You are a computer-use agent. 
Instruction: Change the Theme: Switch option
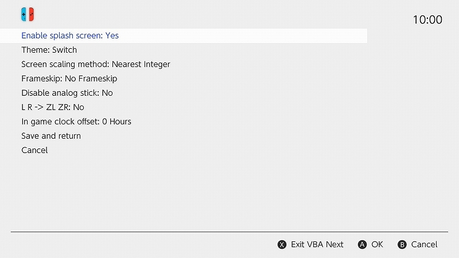click(x=49, y=50)
